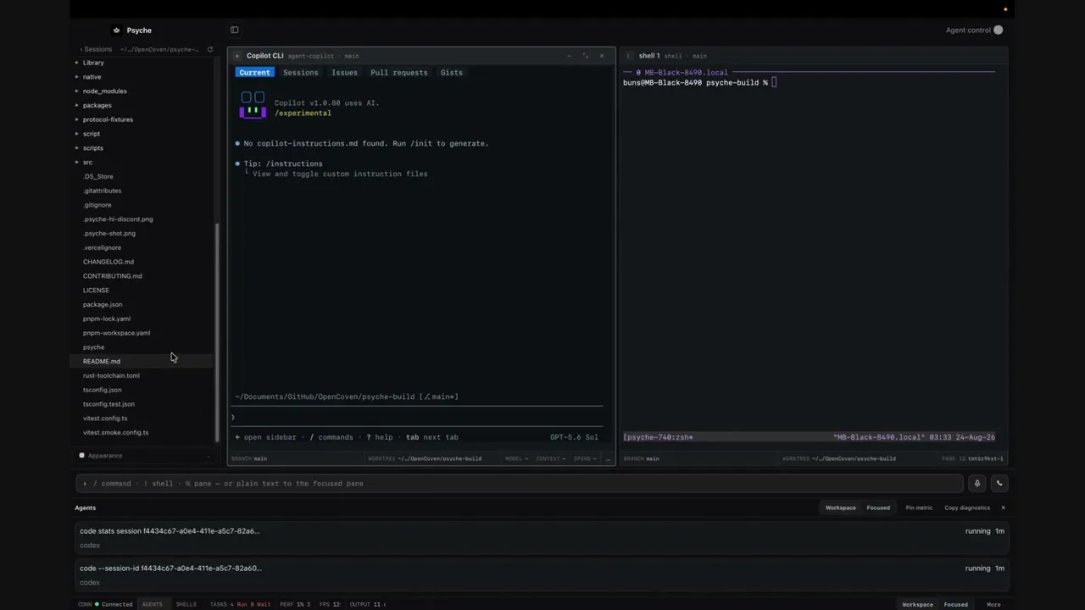Expand the scripts folder
The height and width of the screenshot is (610, 1085).
click(77, 147)
